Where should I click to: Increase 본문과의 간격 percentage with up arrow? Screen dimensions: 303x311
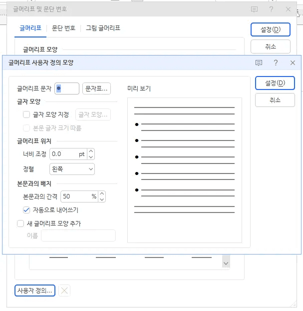[102, 193]
